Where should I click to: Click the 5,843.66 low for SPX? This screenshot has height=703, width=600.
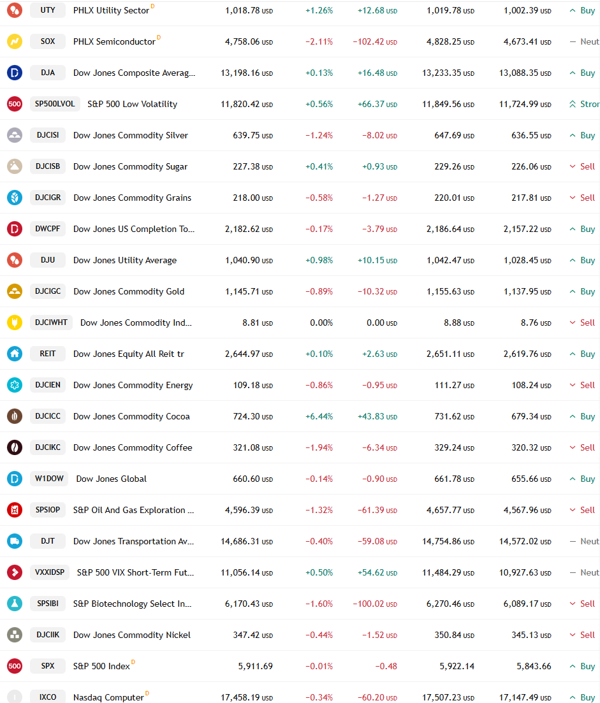pyautogui.click(x=534, y=666)
